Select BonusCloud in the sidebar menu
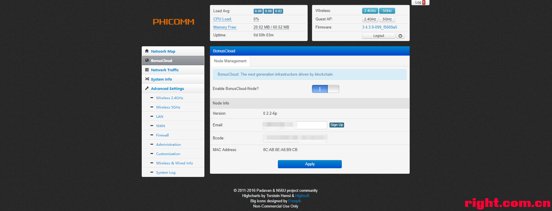The image size is (552, 211). click(x=173, y=61)
